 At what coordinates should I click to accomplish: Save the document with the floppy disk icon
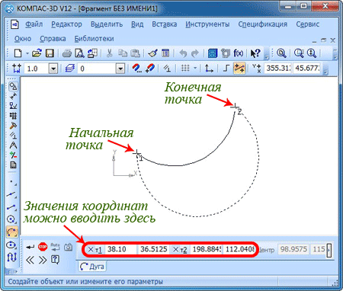point(50,53)
